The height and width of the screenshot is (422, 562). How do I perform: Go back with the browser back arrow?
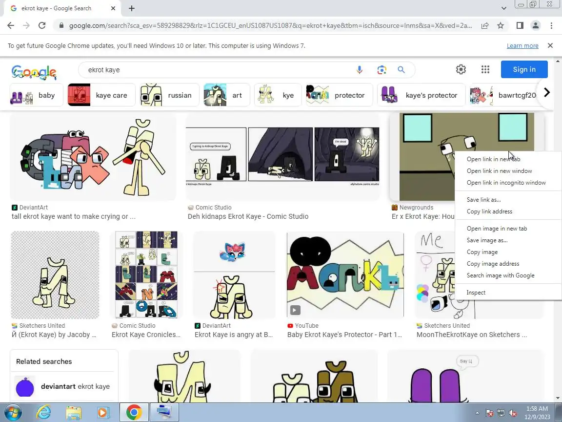[11, 25]
